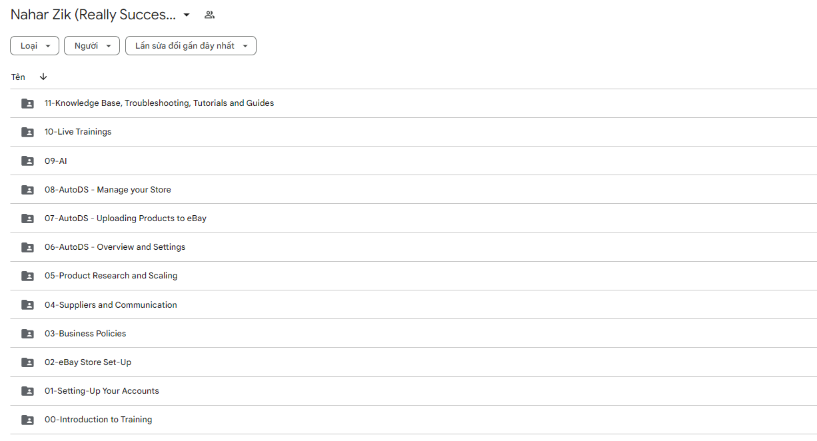Select the '10-Live Trainings' folder name
This screenshot has height=441, width=817.
pos(78,132)
